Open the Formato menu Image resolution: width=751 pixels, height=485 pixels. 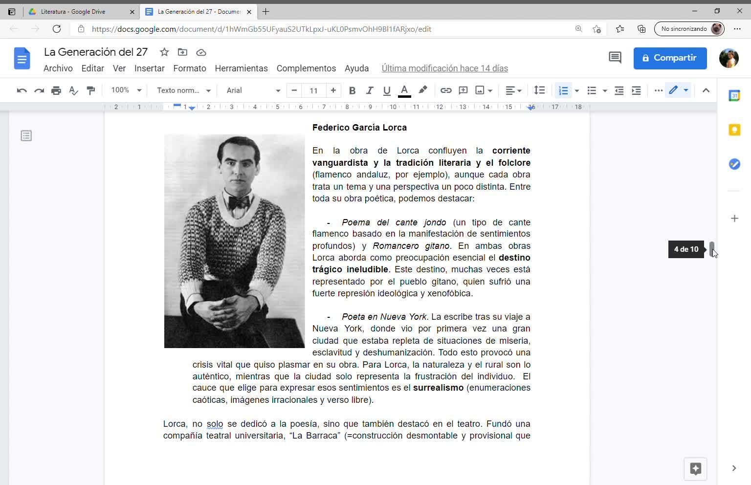click(190, 68)
